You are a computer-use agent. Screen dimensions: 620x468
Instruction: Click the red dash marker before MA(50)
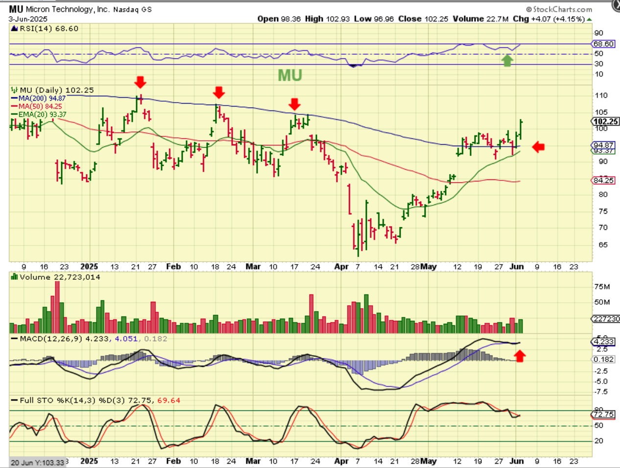coord(14,107)
